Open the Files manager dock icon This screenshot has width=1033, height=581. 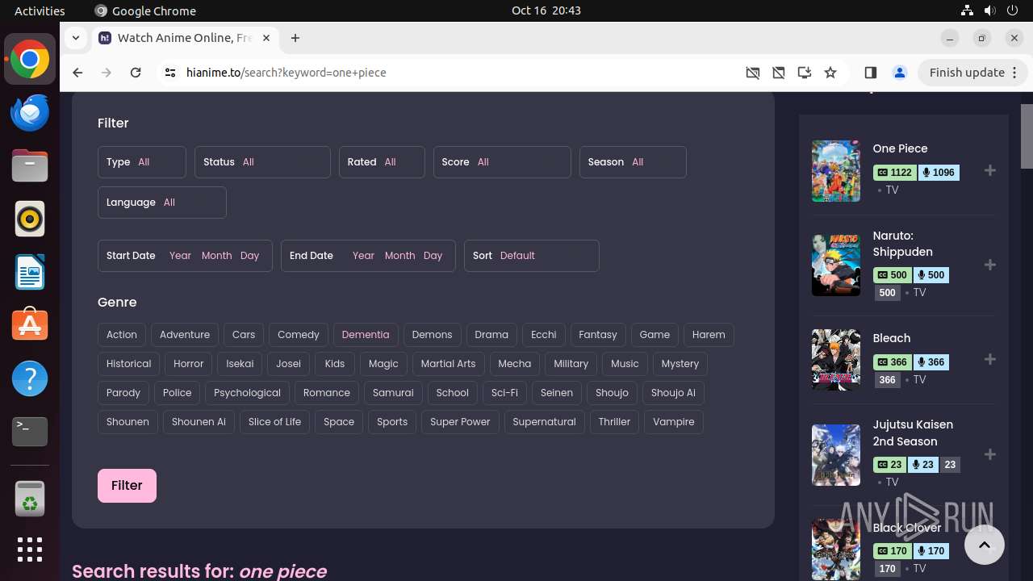30,166
